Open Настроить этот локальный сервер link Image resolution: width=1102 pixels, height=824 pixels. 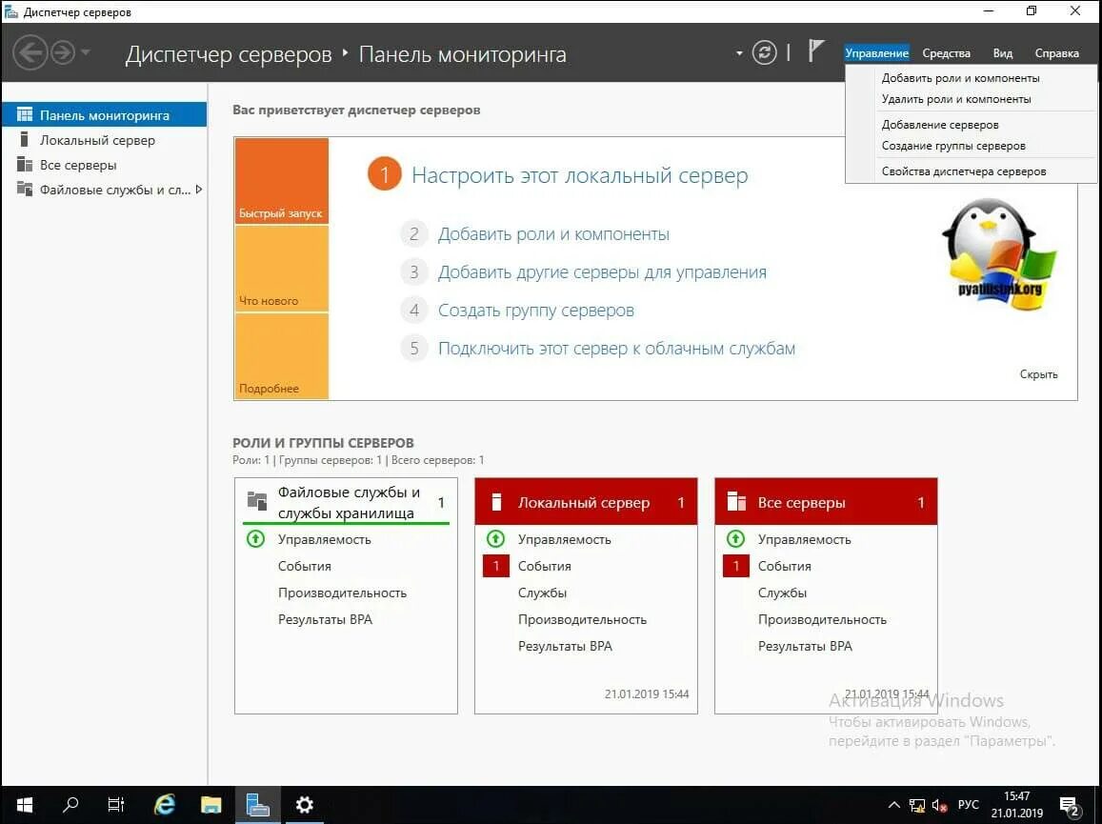[578, 174]
